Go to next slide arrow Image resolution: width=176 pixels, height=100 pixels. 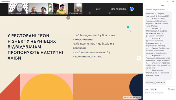tap(139, 58)
